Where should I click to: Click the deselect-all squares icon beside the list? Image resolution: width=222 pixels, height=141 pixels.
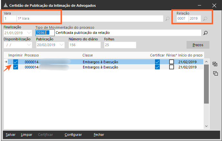pos(216,73)
